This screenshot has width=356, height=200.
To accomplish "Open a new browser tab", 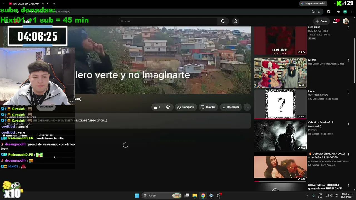I will [54, 4].
